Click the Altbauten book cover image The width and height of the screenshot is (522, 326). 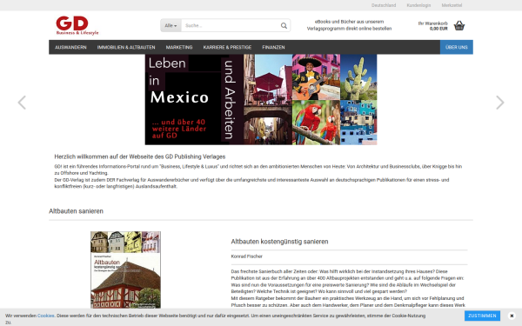tap(125, 269)
